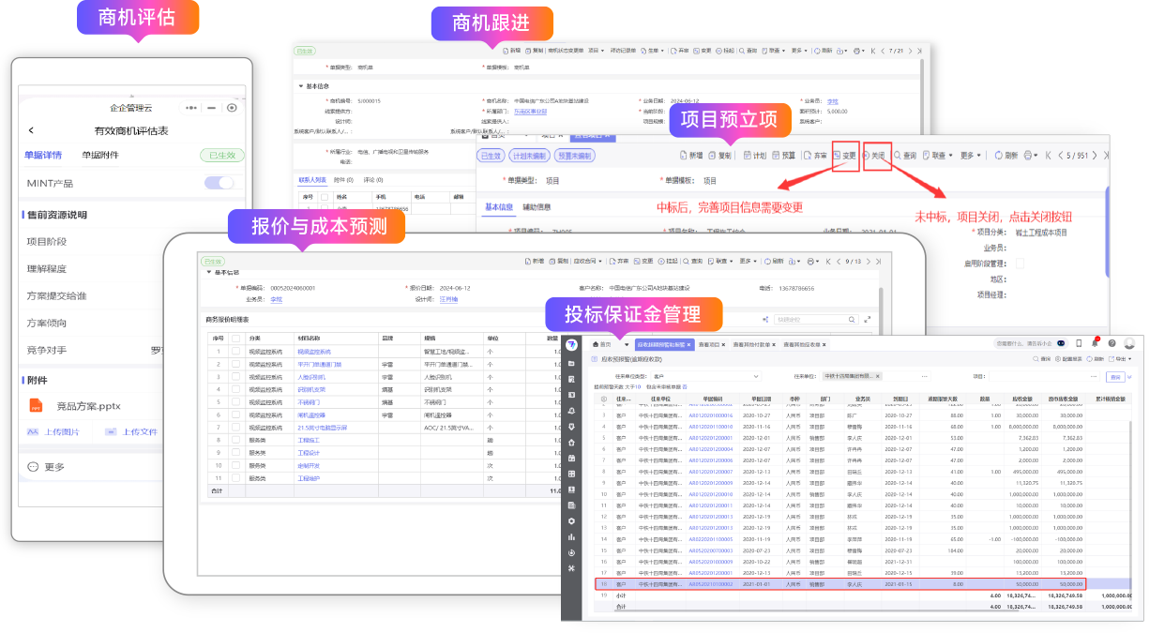Collapse the 基本信息 section in opportunity form
Image resolution: width=1149 pixels, height=633 pixels.
[x=301, y=84]
